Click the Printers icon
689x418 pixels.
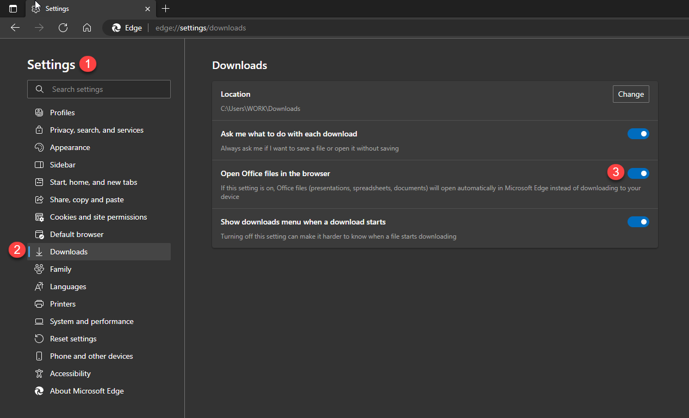(39, 304)
